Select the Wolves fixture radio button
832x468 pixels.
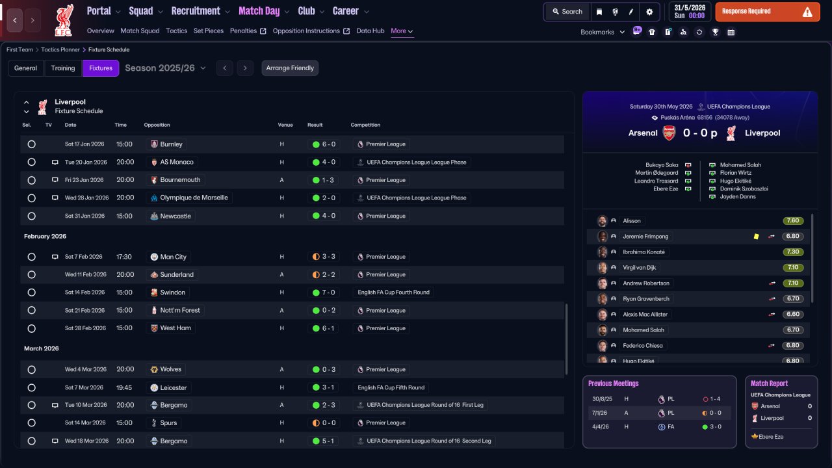[x=31, y=369]
